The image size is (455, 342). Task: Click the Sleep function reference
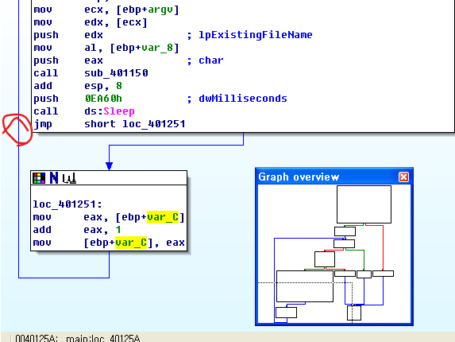coord(119,111)
